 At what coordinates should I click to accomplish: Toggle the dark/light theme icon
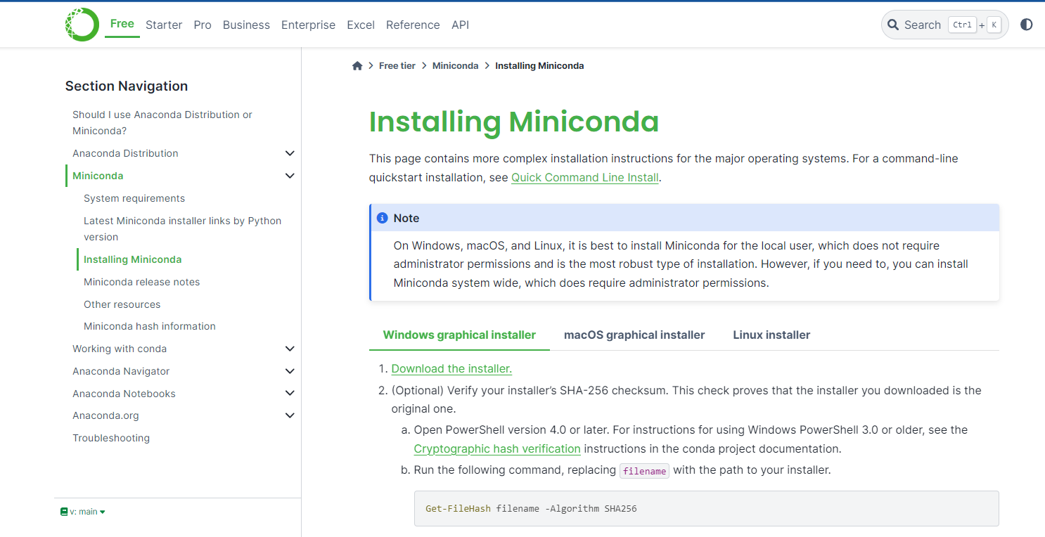pyautogui.click(x=1027, y=25)
